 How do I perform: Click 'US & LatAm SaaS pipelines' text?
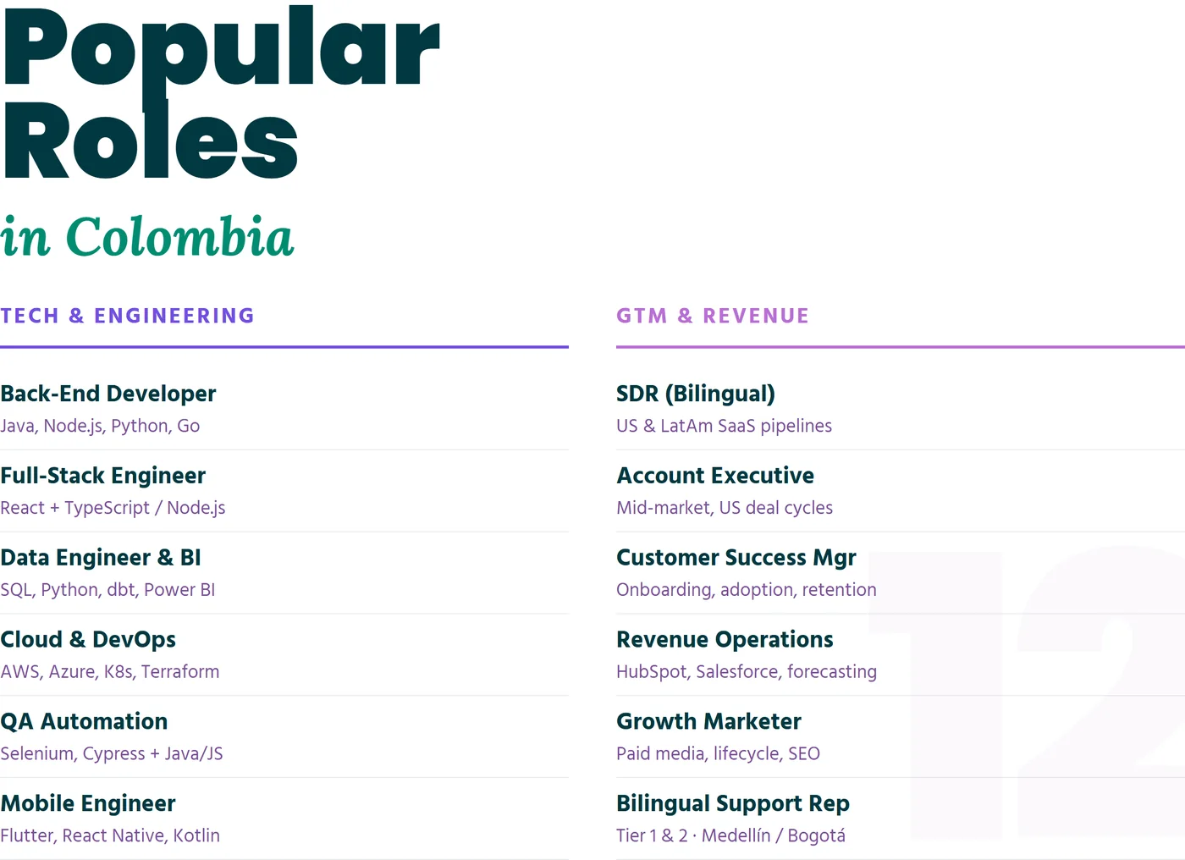(725, 426)
